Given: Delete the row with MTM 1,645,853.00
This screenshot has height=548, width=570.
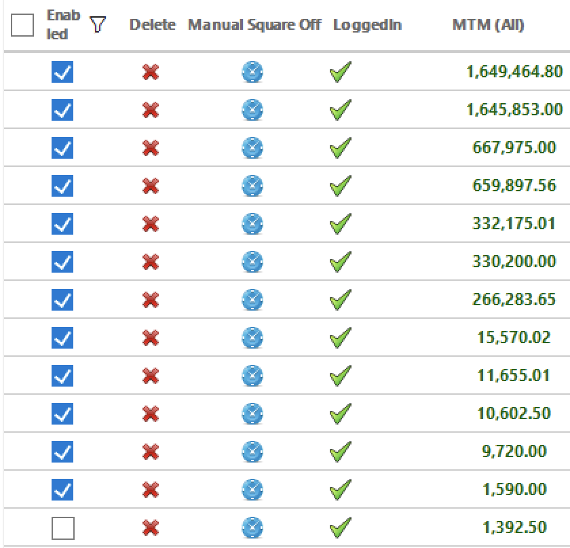Looking at the screenshot, I should coord(151,110).
